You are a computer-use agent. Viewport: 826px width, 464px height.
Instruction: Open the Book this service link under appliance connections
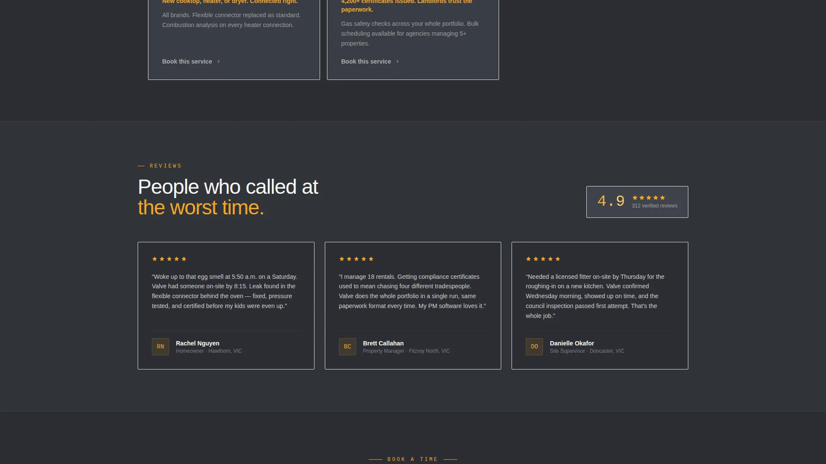tap(191, 61)
